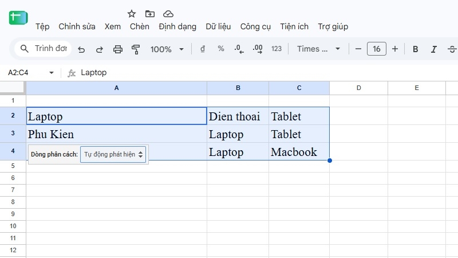Open the Định dạng menu
The width and height of the screenshot is (458, 258).
point(177,26)
